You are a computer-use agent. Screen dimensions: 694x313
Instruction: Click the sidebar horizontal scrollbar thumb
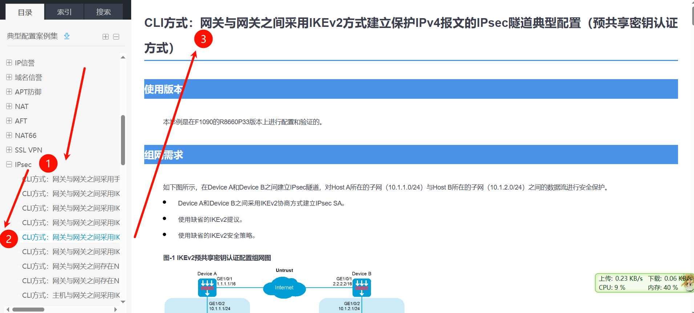[28, 309]
